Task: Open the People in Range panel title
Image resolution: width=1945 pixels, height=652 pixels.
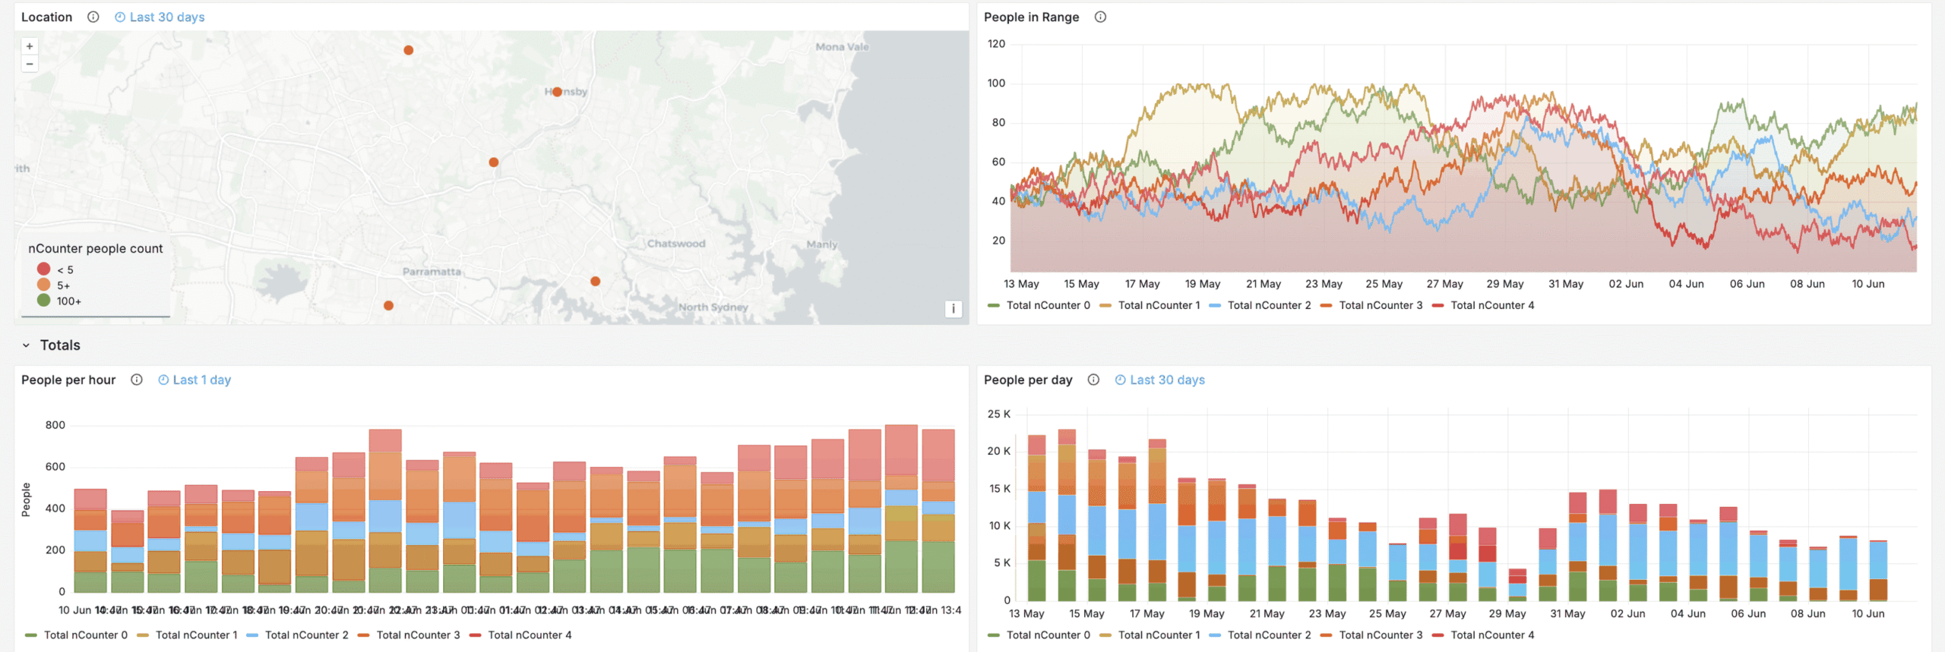Action: tap(1032, 17)
